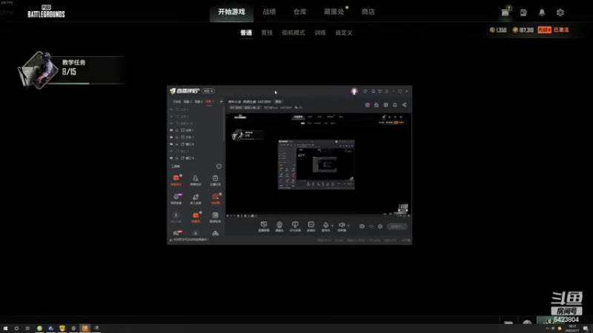Open the PUBG event icon with yellow badge
This screenshot has height=333, width=593.
pos(506,12)
